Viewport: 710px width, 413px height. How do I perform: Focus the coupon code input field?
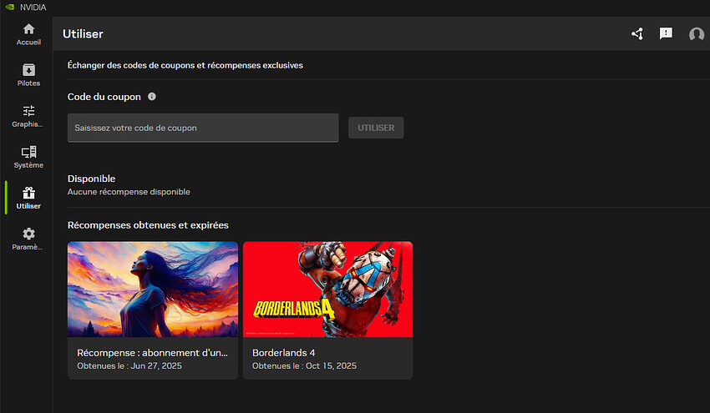(x=203, y=128)
